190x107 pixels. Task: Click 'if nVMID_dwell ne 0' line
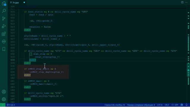point(37,81)
